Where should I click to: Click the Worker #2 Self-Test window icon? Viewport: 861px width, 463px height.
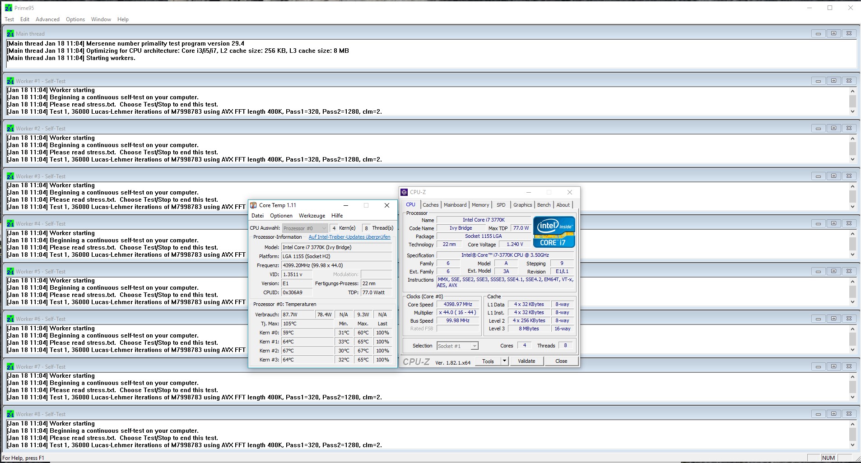tap(10, 128)
